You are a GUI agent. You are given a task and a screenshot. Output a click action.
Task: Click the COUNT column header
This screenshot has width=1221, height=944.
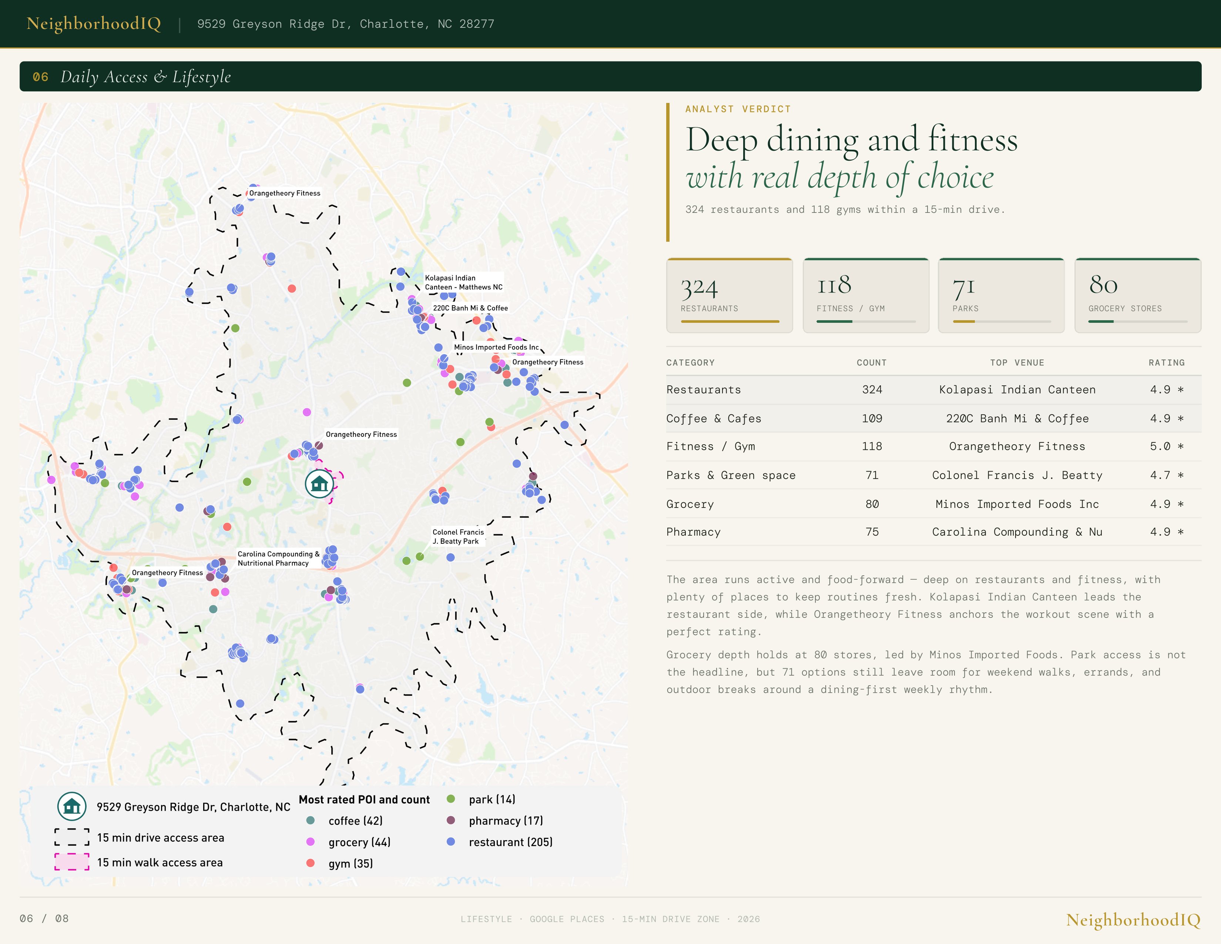click(872, 363)
